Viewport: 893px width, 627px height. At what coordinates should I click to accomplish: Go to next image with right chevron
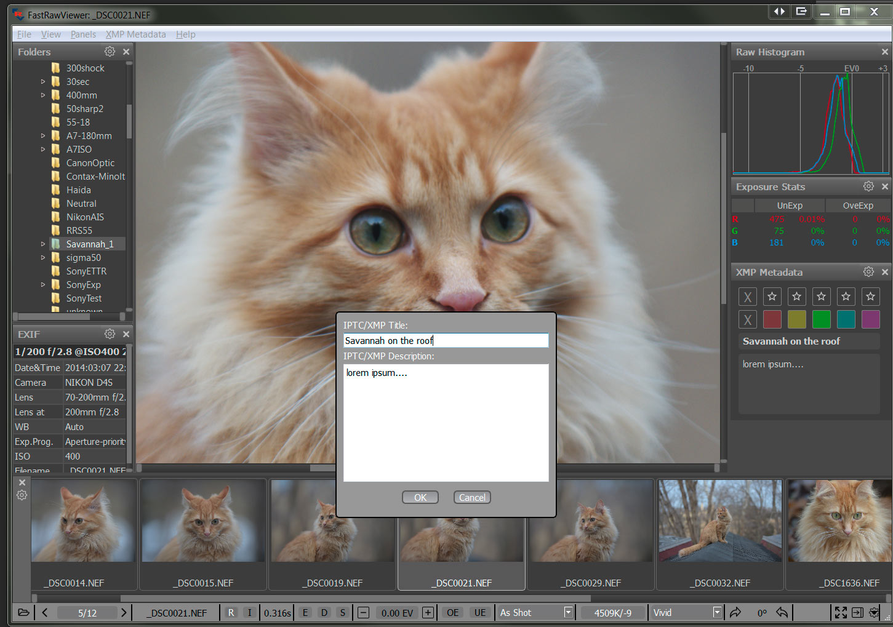pos(124,612)
